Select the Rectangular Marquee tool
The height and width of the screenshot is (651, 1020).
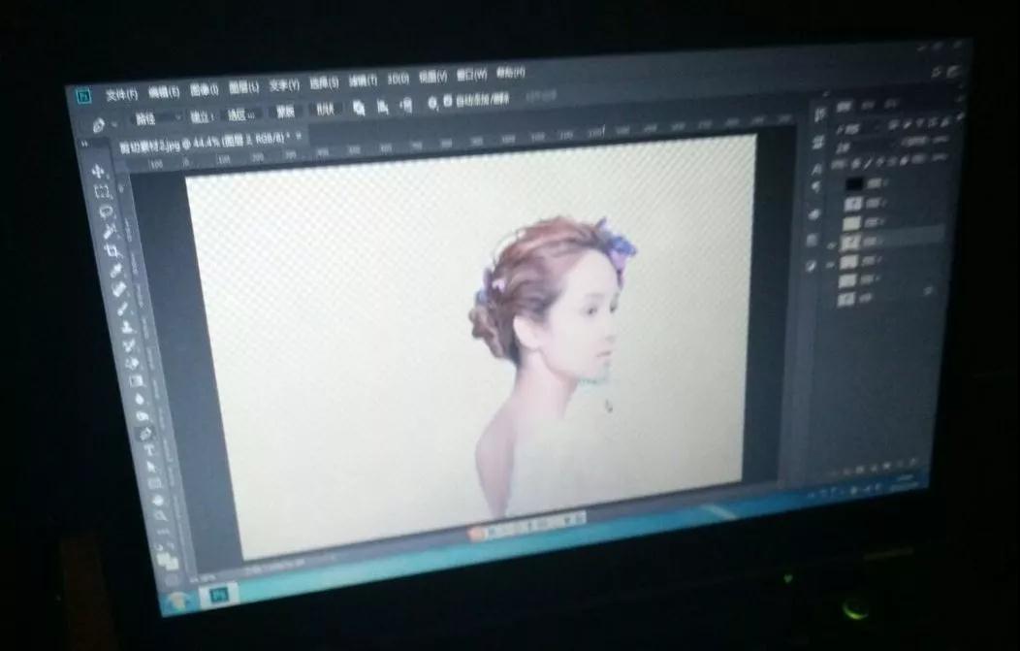[x=102, y=191]
